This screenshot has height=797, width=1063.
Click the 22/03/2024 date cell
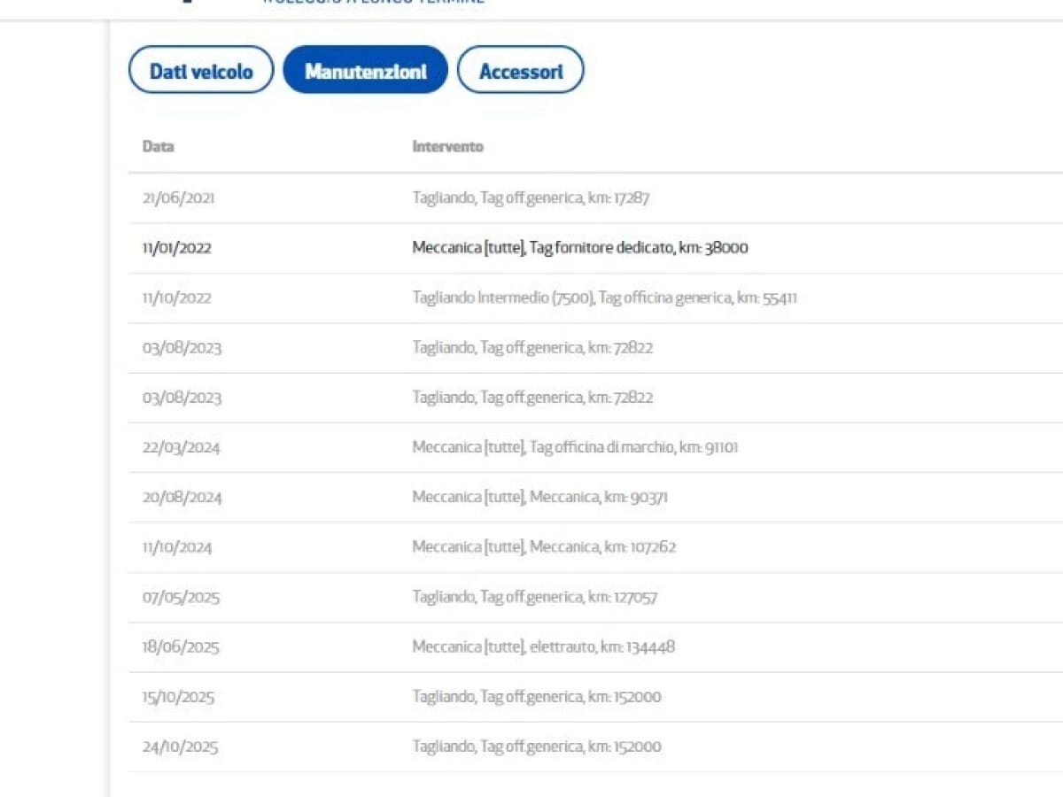(x=181, y=448)
